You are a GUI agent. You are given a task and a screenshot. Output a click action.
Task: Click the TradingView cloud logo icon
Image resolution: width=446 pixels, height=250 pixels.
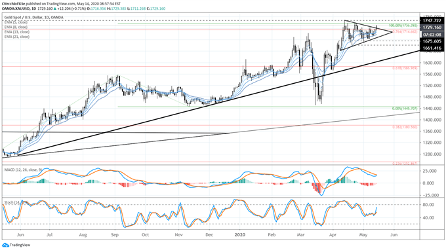pos(5,245)
